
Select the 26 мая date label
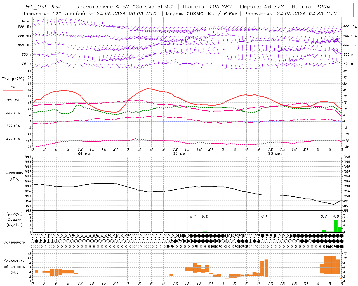click(x=275, y=154)
